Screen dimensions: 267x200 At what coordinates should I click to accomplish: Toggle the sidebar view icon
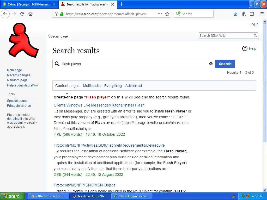(252, 14)
